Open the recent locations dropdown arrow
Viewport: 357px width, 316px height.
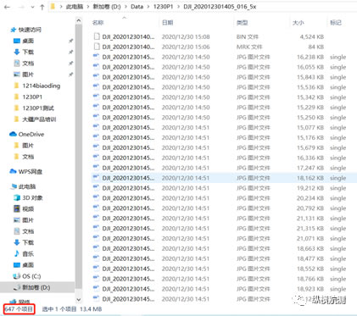(x=32, y=7)
